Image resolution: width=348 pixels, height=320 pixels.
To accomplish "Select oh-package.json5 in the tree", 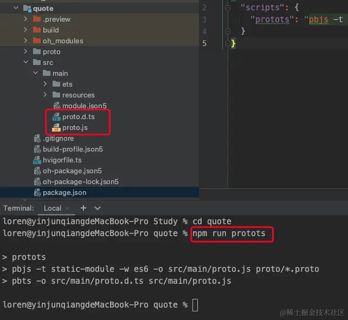I will (72, 171).
